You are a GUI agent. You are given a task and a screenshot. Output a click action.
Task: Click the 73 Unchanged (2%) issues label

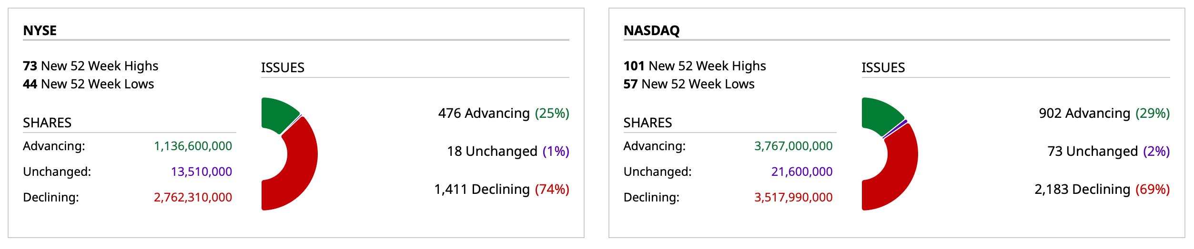(x=1108, y=151)
